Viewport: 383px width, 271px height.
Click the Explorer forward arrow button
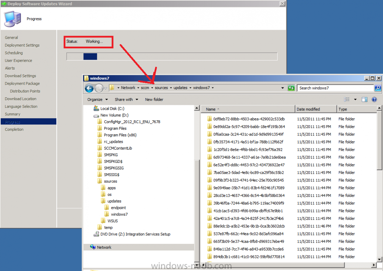99,88
